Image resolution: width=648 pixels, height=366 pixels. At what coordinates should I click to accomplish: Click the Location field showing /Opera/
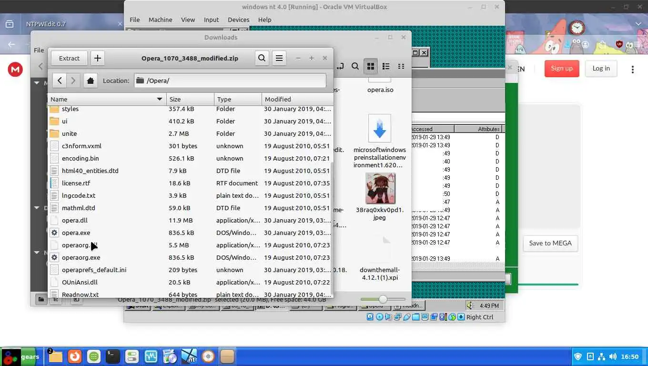(x=230, y=81)
